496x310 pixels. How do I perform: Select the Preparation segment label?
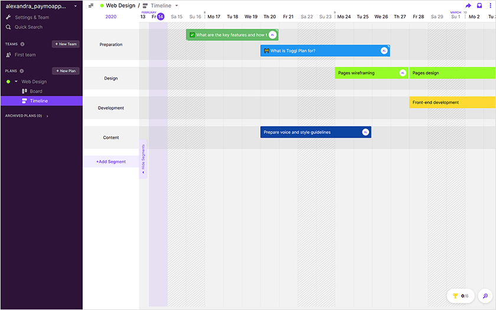click(x=111, y=45)
